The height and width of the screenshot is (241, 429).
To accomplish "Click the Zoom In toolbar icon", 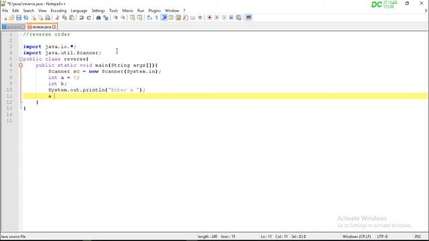I will 115,18.
